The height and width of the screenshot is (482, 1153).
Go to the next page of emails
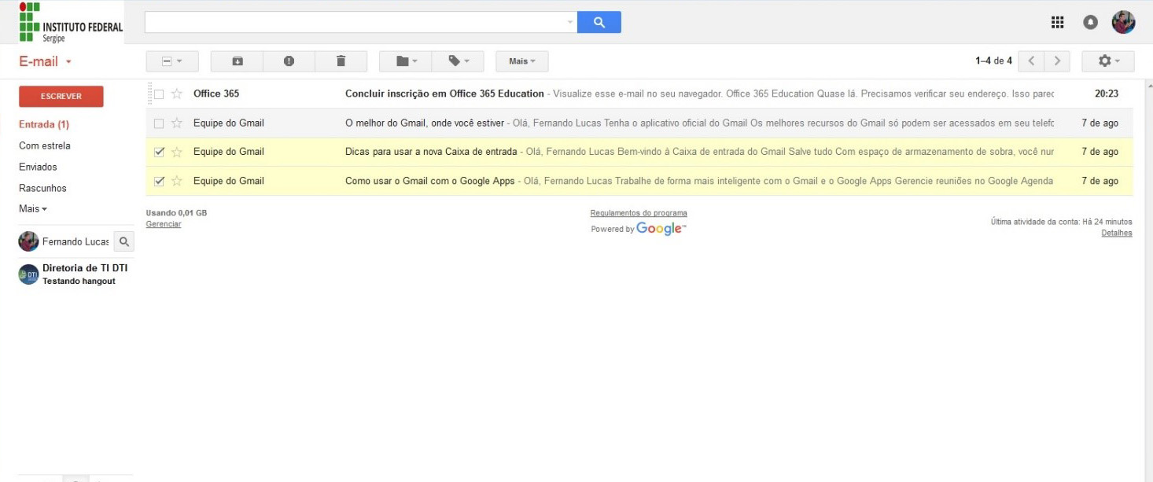coord(1057,61)
